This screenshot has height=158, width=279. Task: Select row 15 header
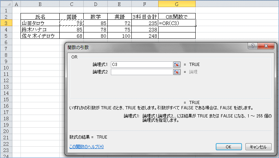(x=6, y=99)
